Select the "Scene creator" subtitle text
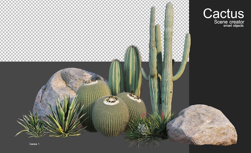The width and height of the screenshot is (251, 153). (x=229, y=22)
